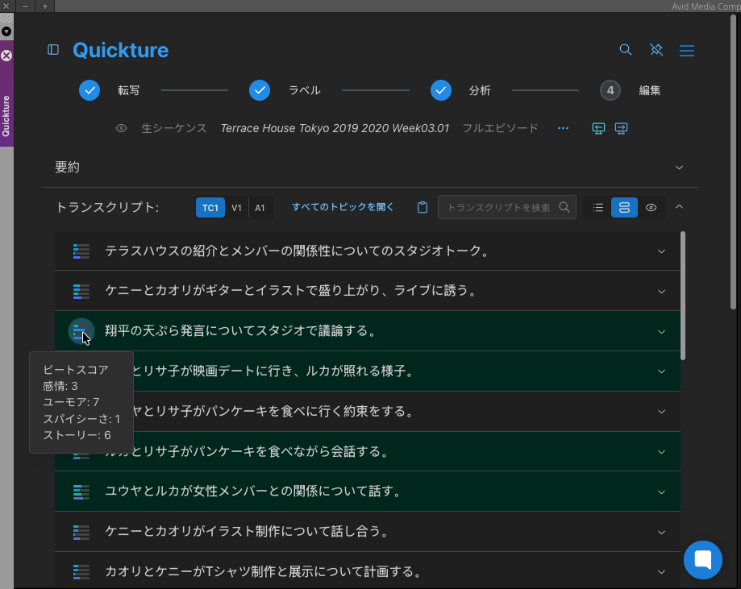Click beat score icon for カオリとケニーがTシャツ topic

(x=81, y=572)
